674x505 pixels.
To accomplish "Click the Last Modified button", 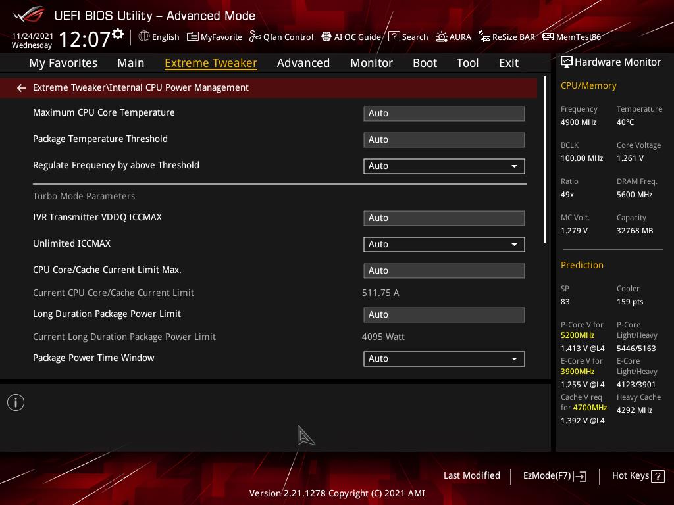I will pos(471,476).
